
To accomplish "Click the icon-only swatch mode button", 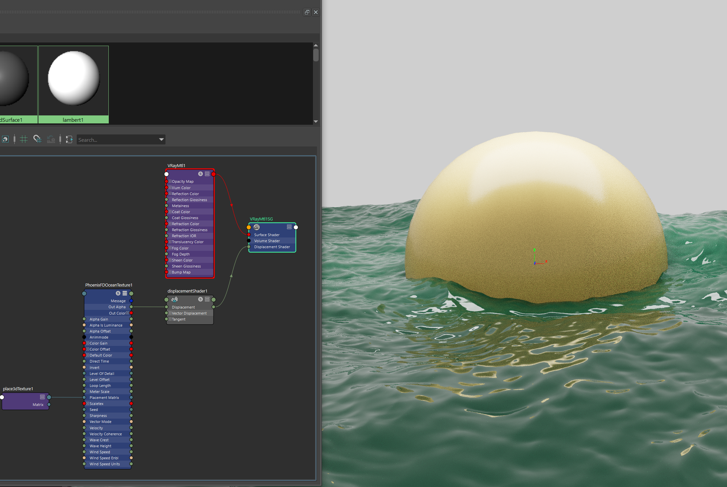I will pyautogui.click(x=5, y=139).
